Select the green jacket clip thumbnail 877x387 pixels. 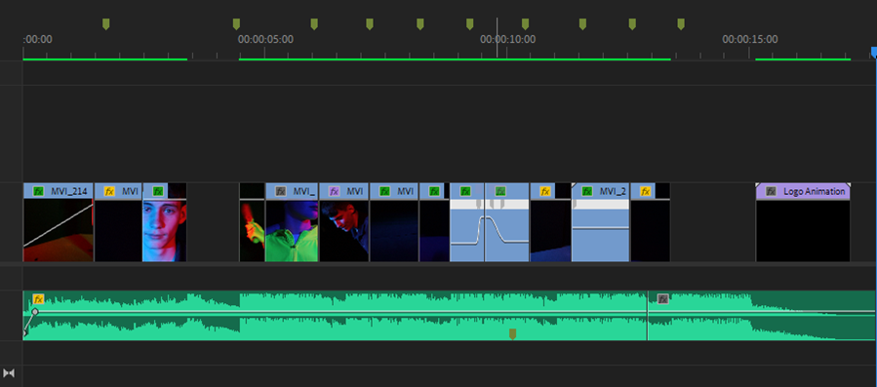292,230
